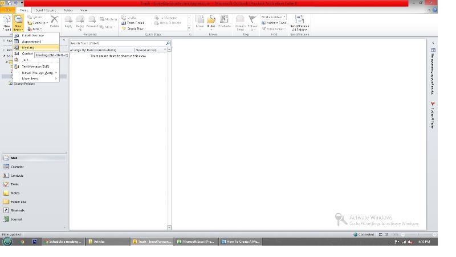Open the Address Book
This screenshot has height=257, width=456.
pyautogui.click(x=274, y=23)
